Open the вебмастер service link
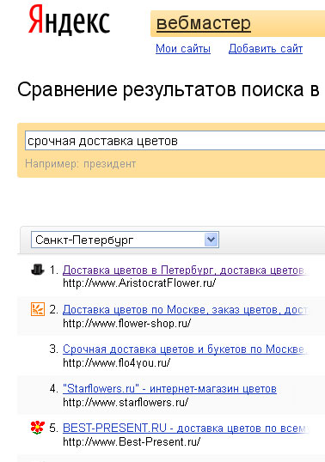 click(204, 23)
